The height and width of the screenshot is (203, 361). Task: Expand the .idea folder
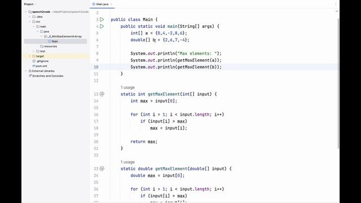pyautogui.click(x=30, y=17)
